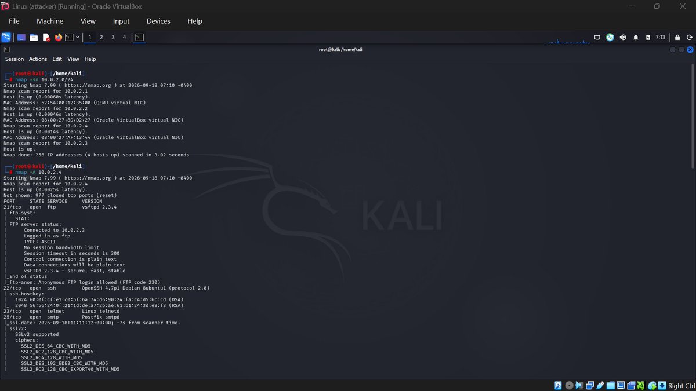The width and height of the screenshot is (696, 391).
Task: Click the 'Session timeout in seconds is 300' line
Action: click(72, 253)
